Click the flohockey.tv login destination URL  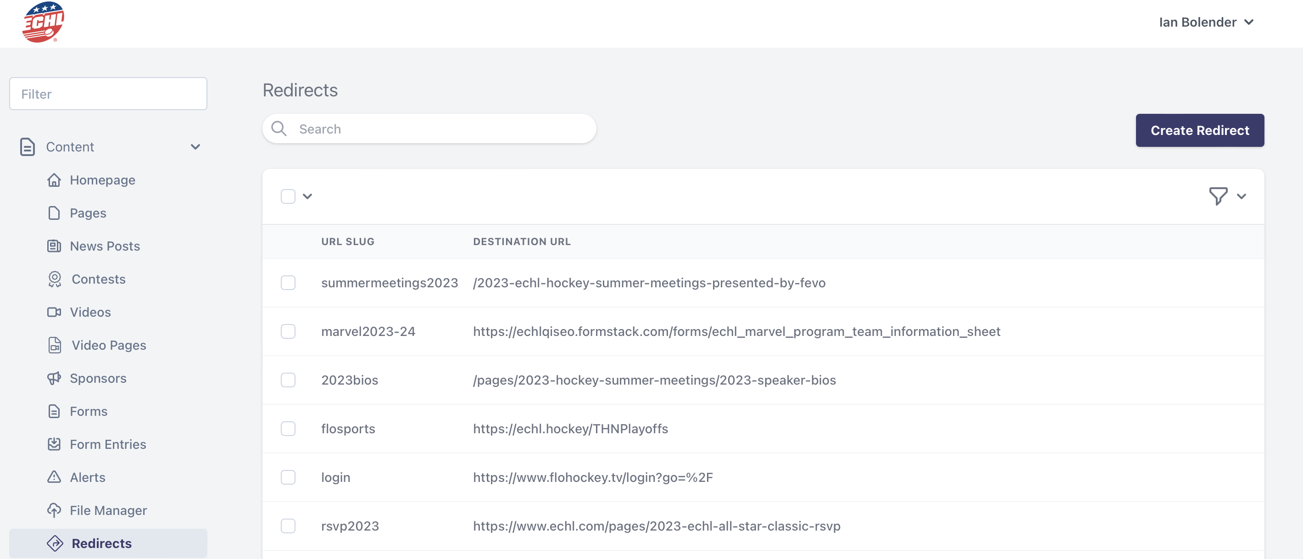click(x=593, y=478)
